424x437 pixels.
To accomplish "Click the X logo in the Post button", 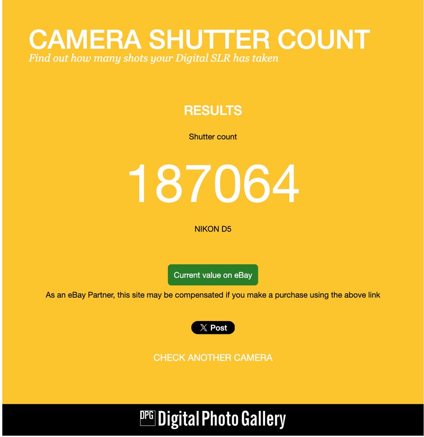I will pos(203,328).
